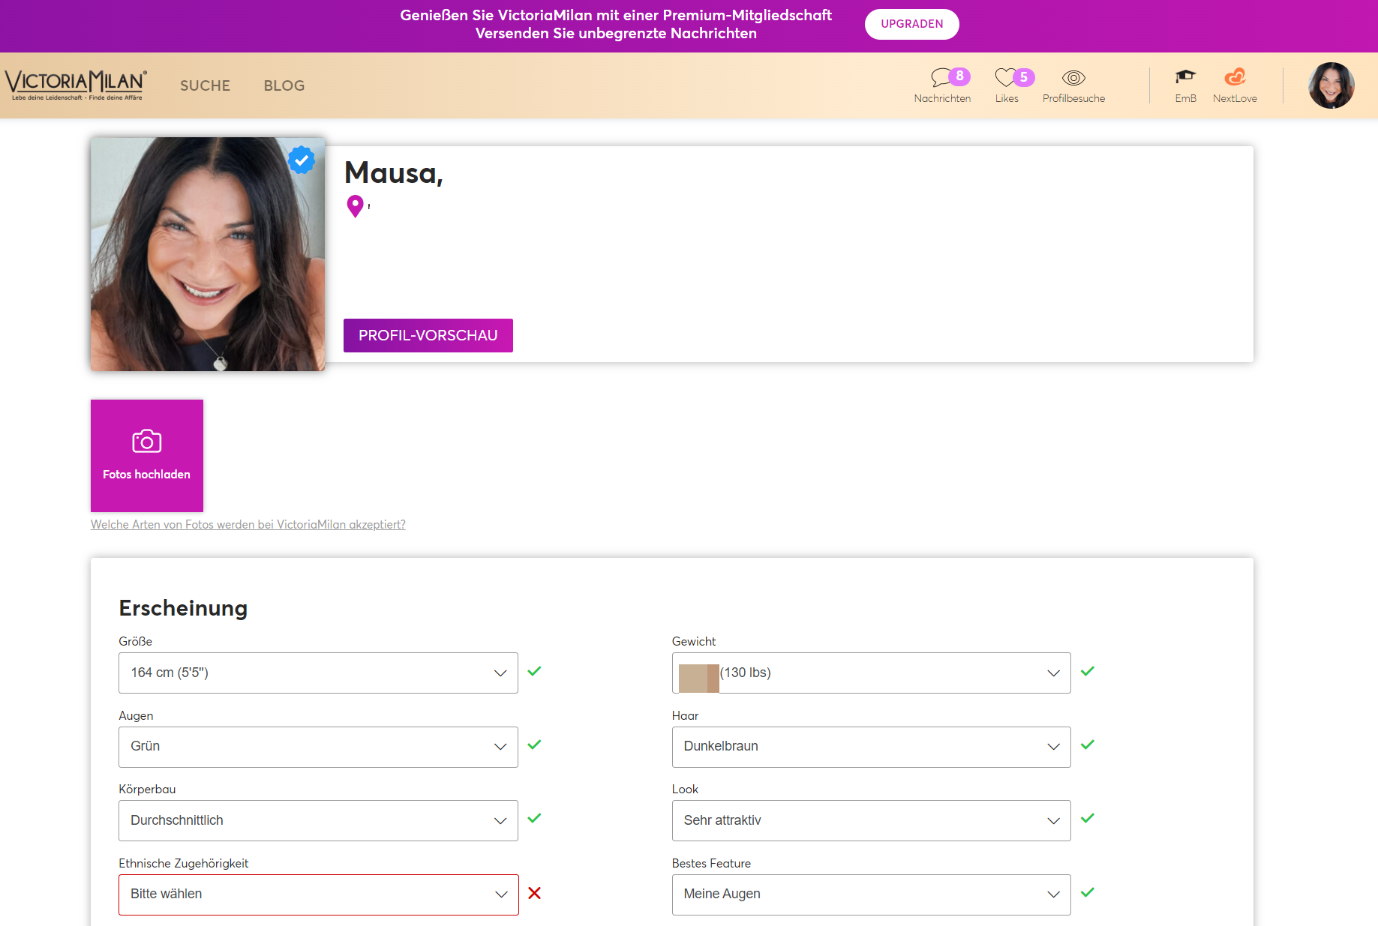Click the green check next to Gewicht
Viewport: 1378px width, 926px height.
1088,671
